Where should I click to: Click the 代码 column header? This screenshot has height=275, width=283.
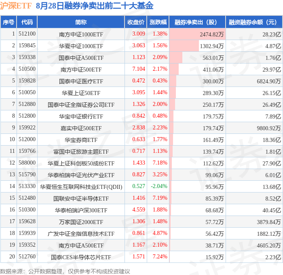pyautogui.click(x=27, y=22)
